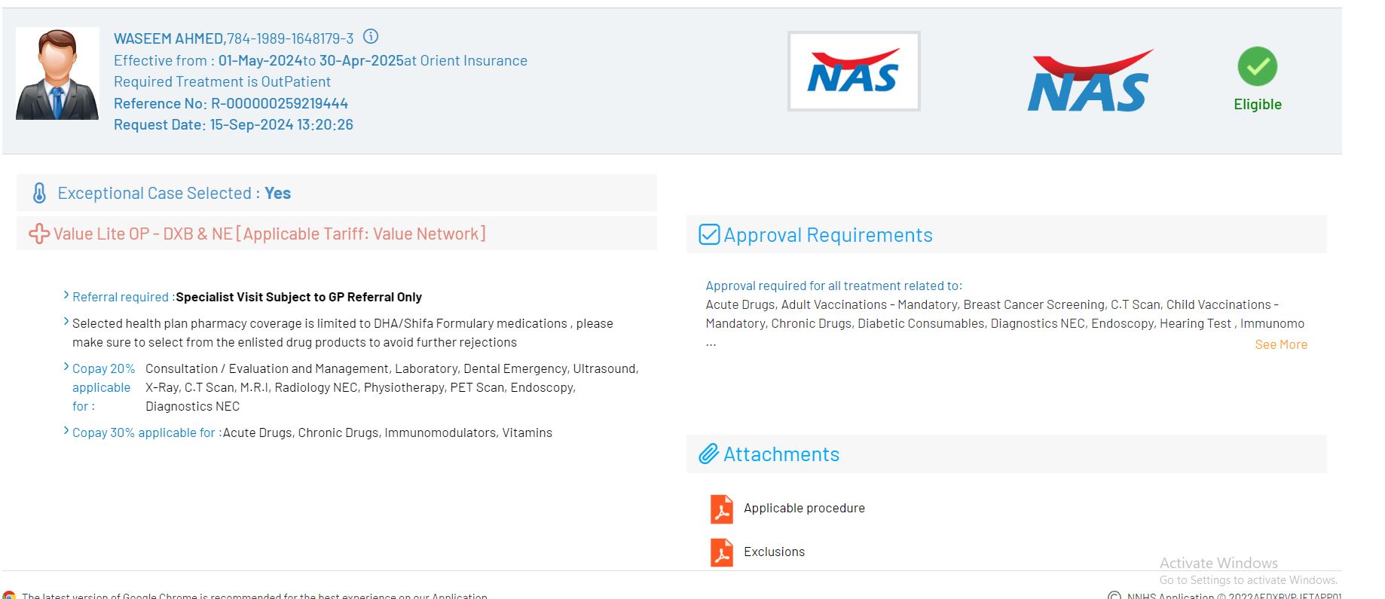The height and width of the screenshot is (599, 1385).
Task: Click the checkbox icon next to Approval Requirements
Action: (x=709, y=234)
